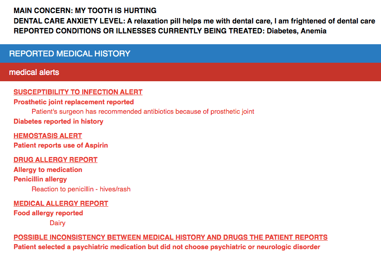
Task: Open the DRUG ALLERGY REPORT link
Action: point(56,160)
